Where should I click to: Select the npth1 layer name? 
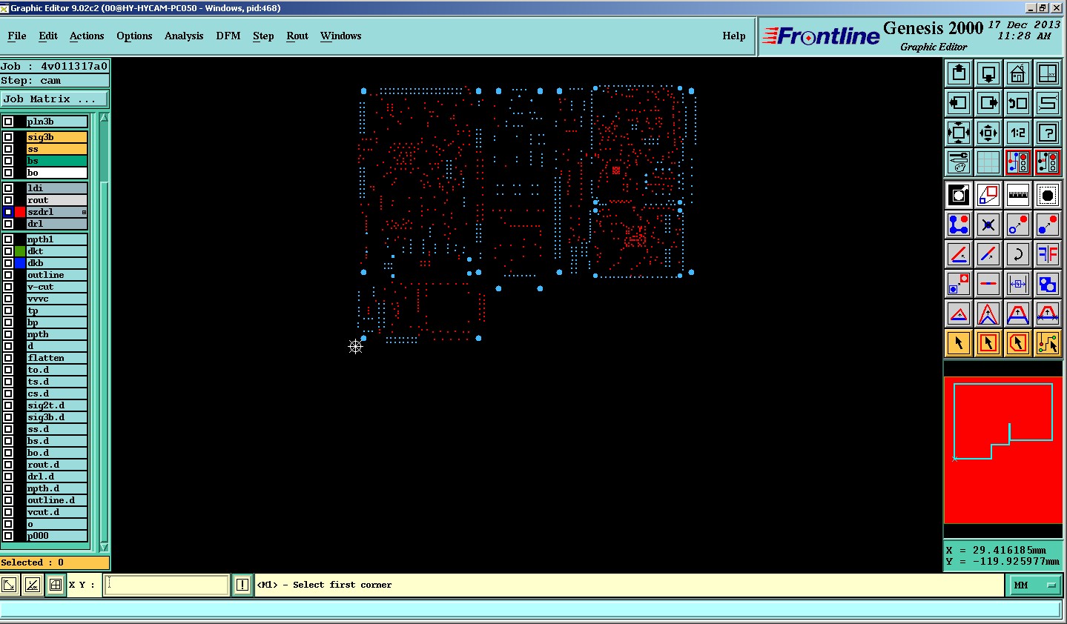point(57,239)
